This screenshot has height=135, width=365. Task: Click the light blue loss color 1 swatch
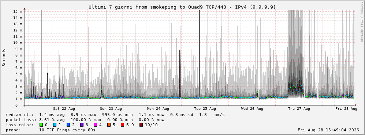55,125
